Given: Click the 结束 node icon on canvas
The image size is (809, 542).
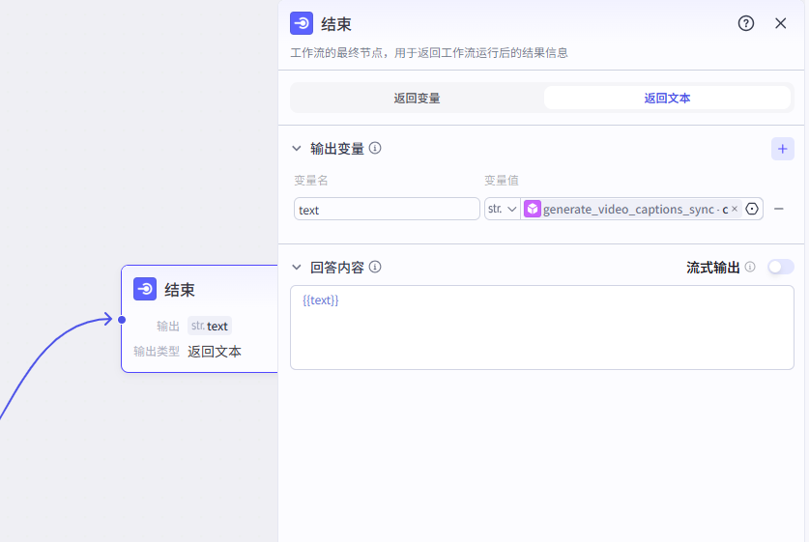Looking at the screenshot, I should click(x=145, y=289).
